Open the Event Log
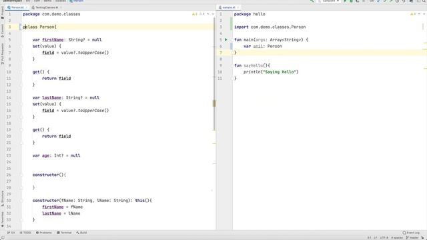427x240 pixels. pyautogui.click(x=411, y=233)
